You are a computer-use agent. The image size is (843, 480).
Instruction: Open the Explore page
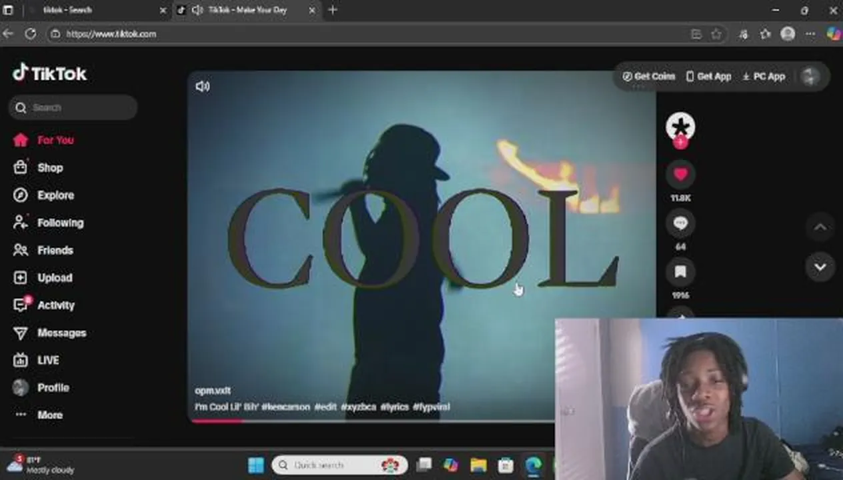pyautogui.click(x=43, y=195)
